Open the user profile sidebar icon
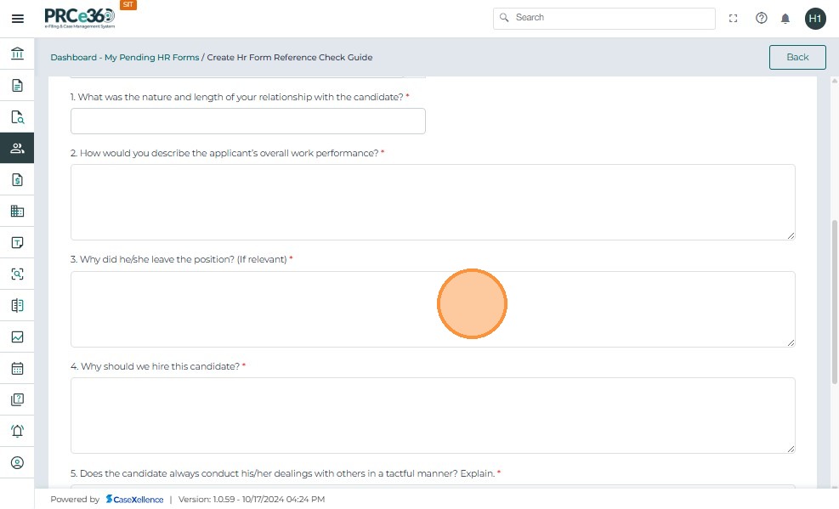 click(x=17, y=463)
